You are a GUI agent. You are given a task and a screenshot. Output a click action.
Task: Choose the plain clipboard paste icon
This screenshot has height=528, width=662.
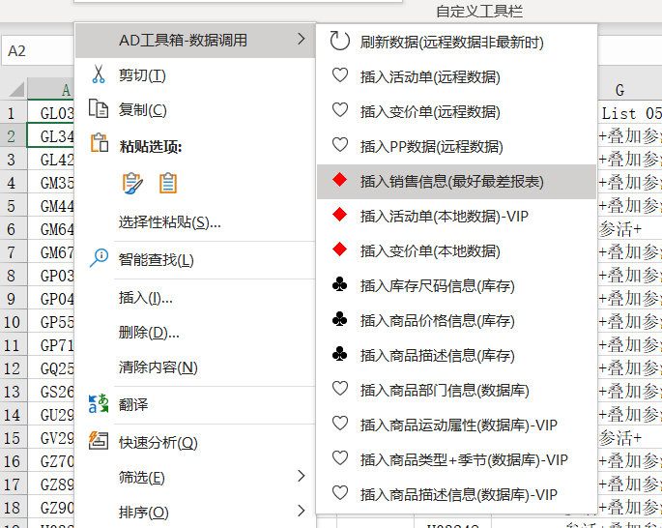[167, 184]
